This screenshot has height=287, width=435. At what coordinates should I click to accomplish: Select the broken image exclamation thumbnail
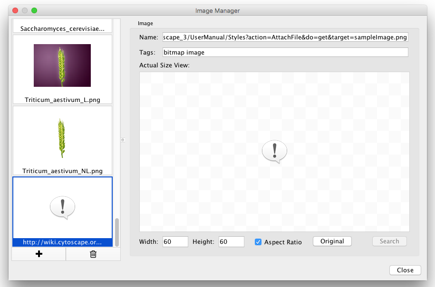coord(62,207)
